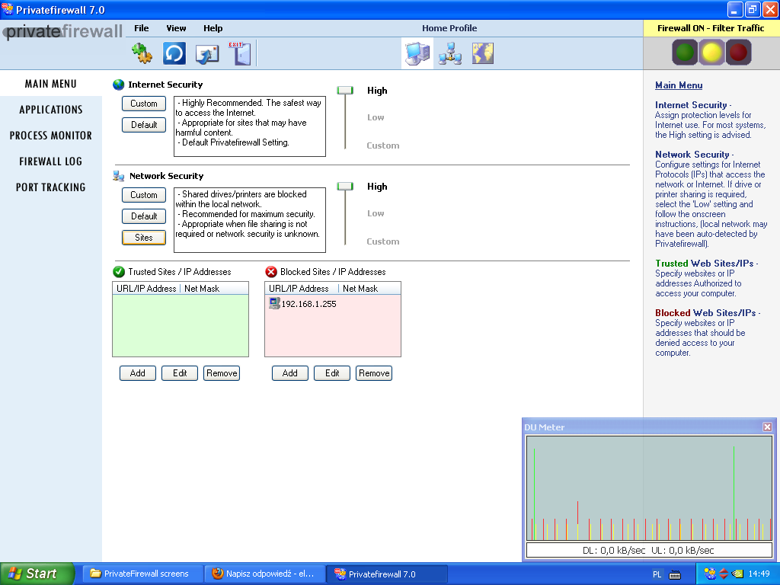Remove a trusted site entry
Image resolution: width=780 pixels, height=585 pixels.
click(x=222, y=373)
